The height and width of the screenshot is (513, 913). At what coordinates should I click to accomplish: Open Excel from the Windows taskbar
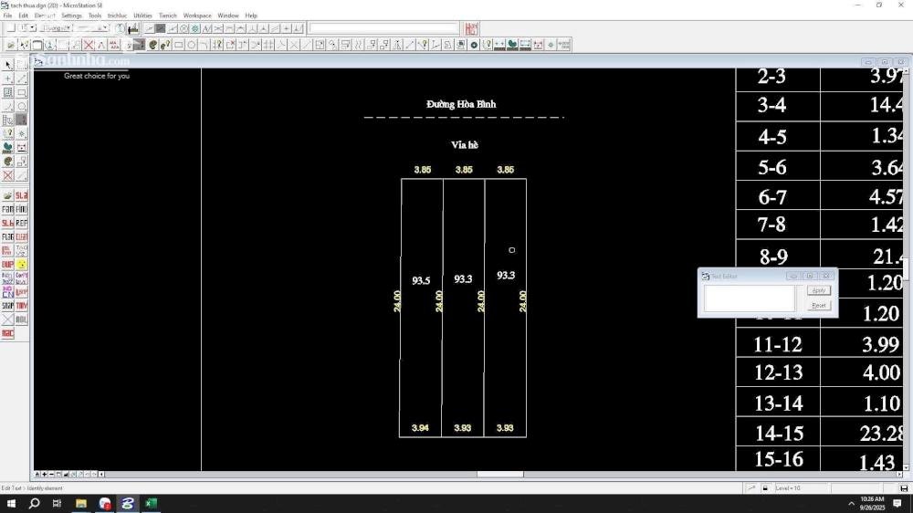tap(151, 503)
